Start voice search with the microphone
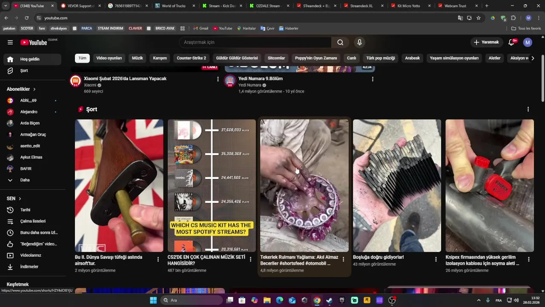545x307 pixels. pyautogui.click(x=359, y=42)
